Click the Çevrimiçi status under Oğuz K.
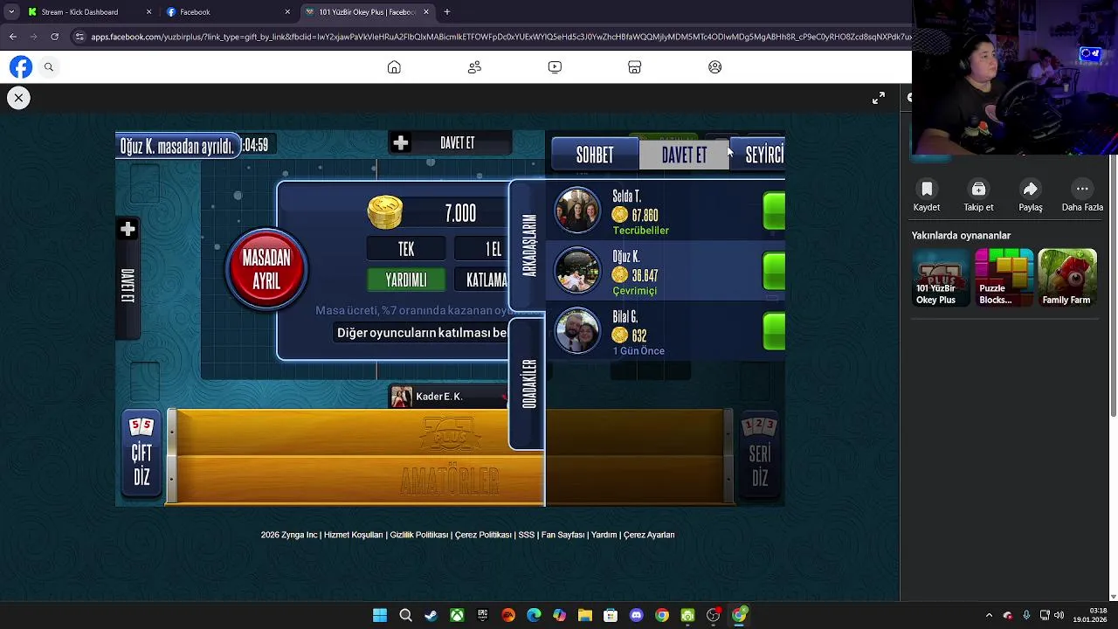This screenshot has width=1118, height=629. pyautogui.click(x=634, y=291)
